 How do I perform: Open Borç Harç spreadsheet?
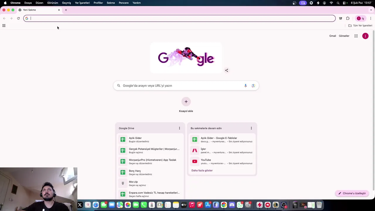click(150, 172)
